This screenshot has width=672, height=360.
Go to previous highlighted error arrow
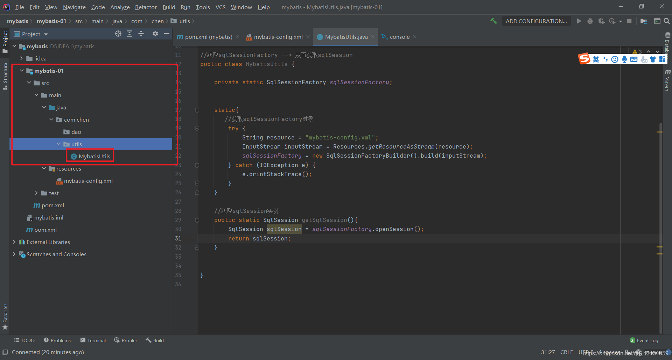[x=649, y=52]
